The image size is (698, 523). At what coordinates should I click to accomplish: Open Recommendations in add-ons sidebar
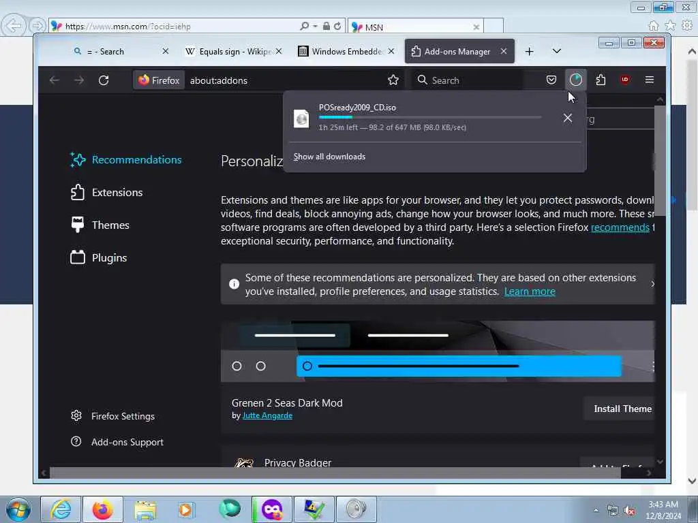click(x=126, y=159)
